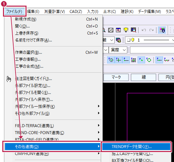
Task: Click the layer settings icon beside 報 dropdown
Action: (x=118, y=40)
